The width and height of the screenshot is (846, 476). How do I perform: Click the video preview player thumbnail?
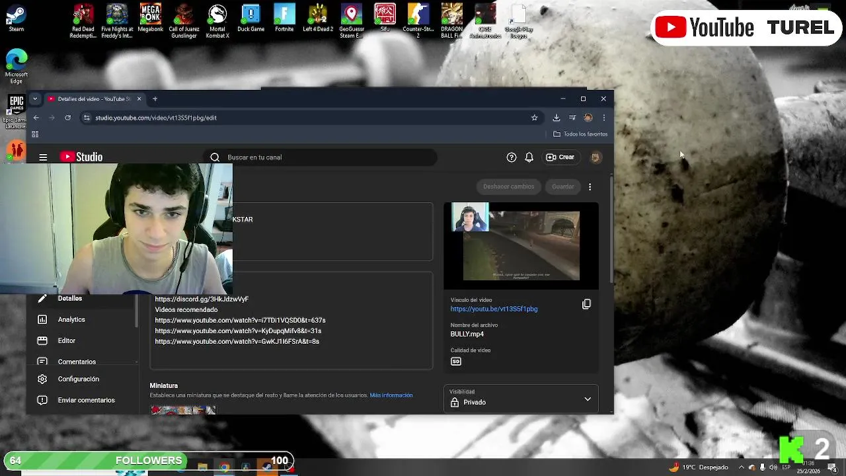coord(521,246)
